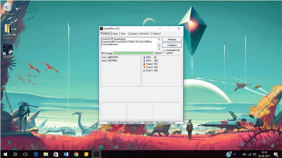Screen dimensions: 282x158
Task: Switch to the Readings tab
Action: coord(106,33)
